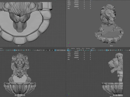The image size is (130, 97).
Task: Open the Shading menu of the side panel
Action: click(x=73, y=48)
